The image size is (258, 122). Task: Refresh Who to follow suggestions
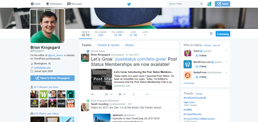pyautogui.click(x=207, y=45)
